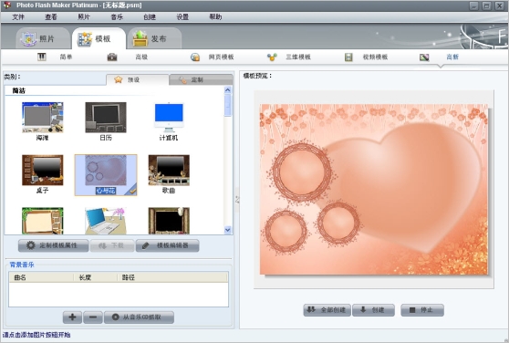This screenshot has height=343, width=509.
Task: Open the 音乐 menu
Action: 117,16
